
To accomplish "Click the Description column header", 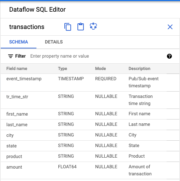I will click(139, 69).
